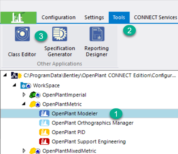Image resolution: width=178 pixels, height=154 pixels.
Task: Open the CONNECT Services tab
Action: 156,18
